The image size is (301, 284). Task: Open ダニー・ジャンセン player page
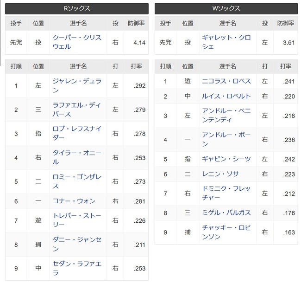coord(77,244)
